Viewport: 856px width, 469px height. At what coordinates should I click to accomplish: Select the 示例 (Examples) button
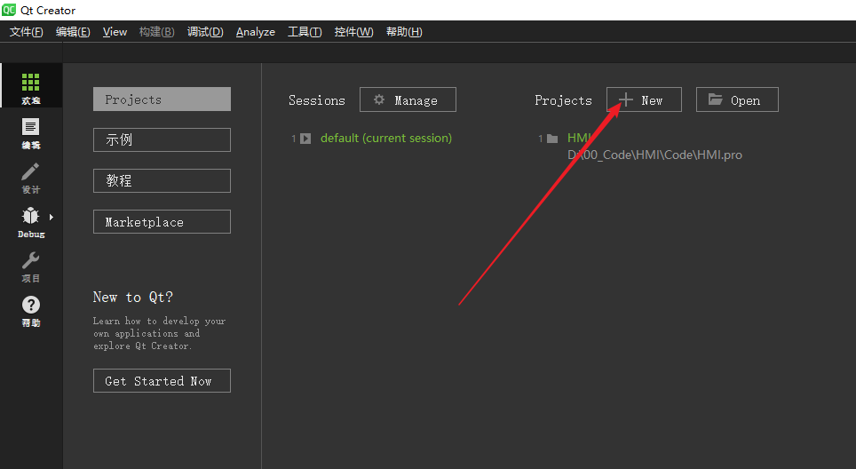tap(162, 139)
